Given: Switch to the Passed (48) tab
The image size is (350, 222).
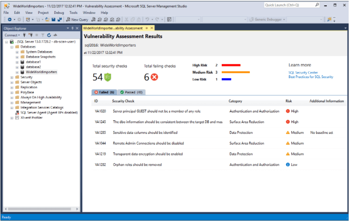Looking at the screenshot, I should tap(131, 92).
